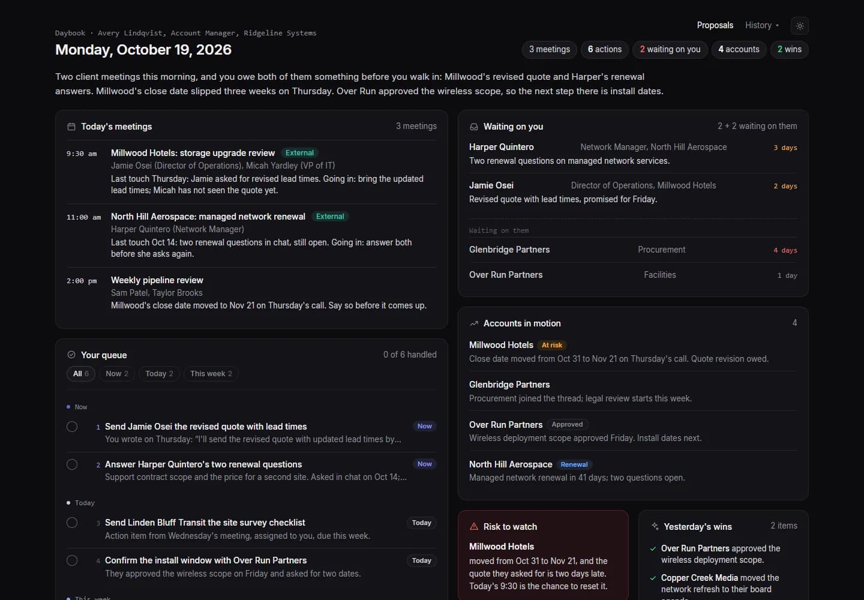Click the 4 accounts summary pill
The image size is (864, 600).
point(739,49)
